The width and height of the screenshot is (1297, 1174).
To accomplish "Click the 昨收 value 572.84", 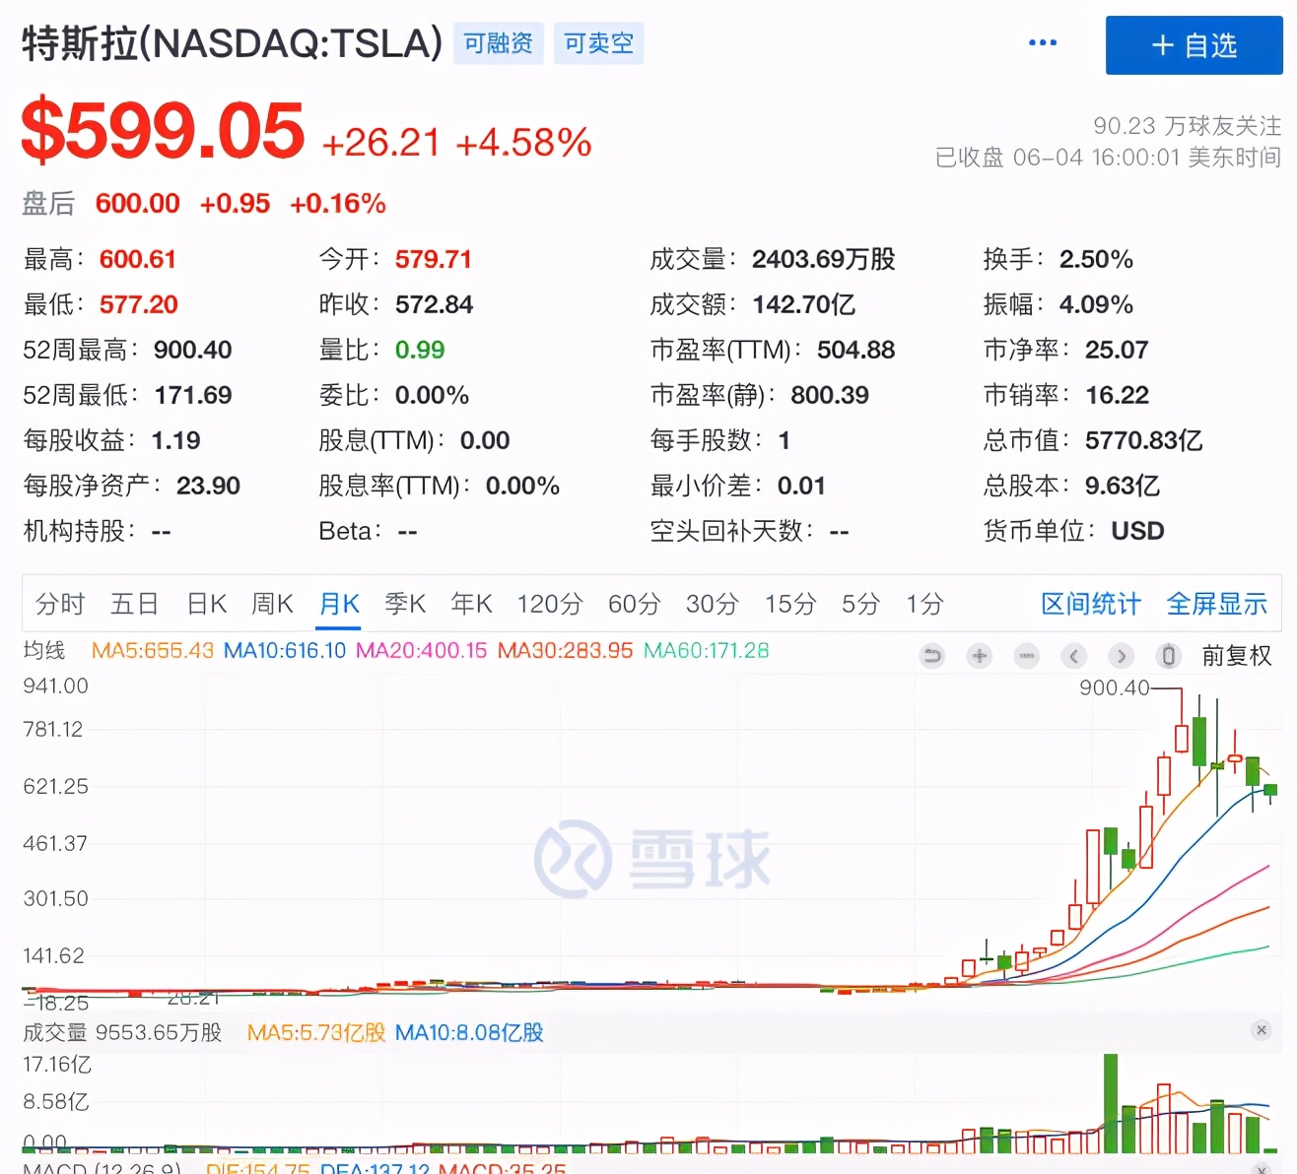I will point(434,304).
